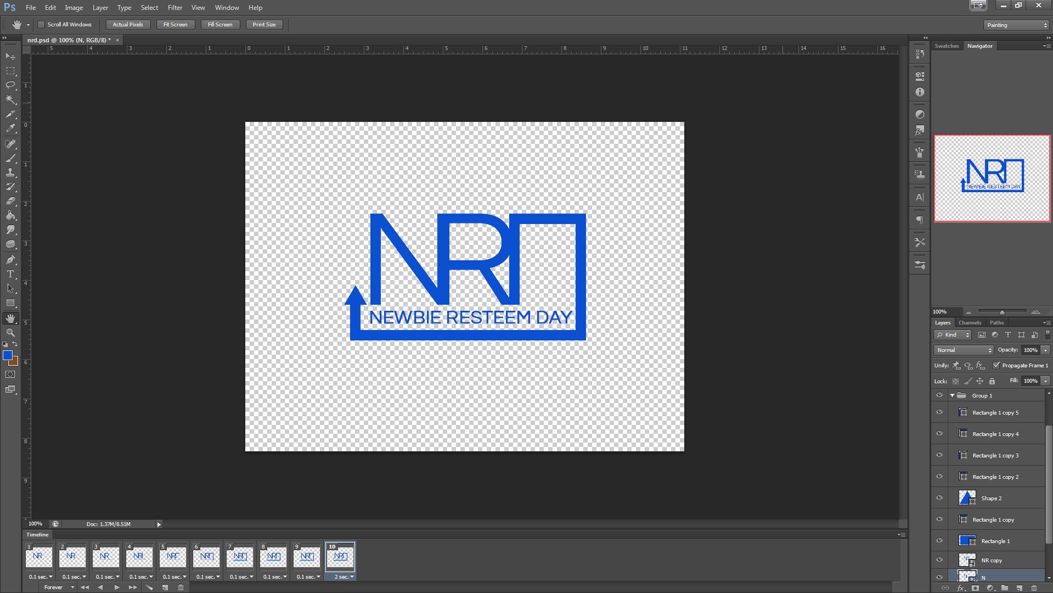1053x593 pixels.
Task: Select the Crop tool
Action: click(x=10, y=114)
